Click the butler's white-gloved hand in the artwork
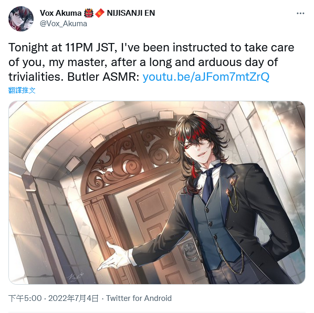 [113, 256]
